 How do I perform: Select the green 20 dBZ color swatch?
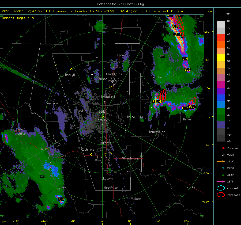[x=221, y=111]
